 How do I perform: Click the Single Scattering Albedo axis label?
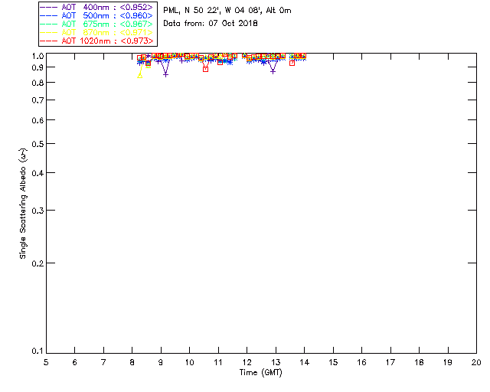point(23,204)
